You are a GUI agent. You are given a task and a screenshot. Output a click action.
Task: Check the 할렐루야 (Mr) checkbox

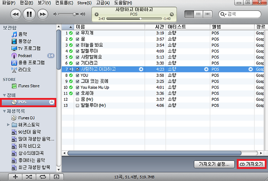tap(77, 105)
